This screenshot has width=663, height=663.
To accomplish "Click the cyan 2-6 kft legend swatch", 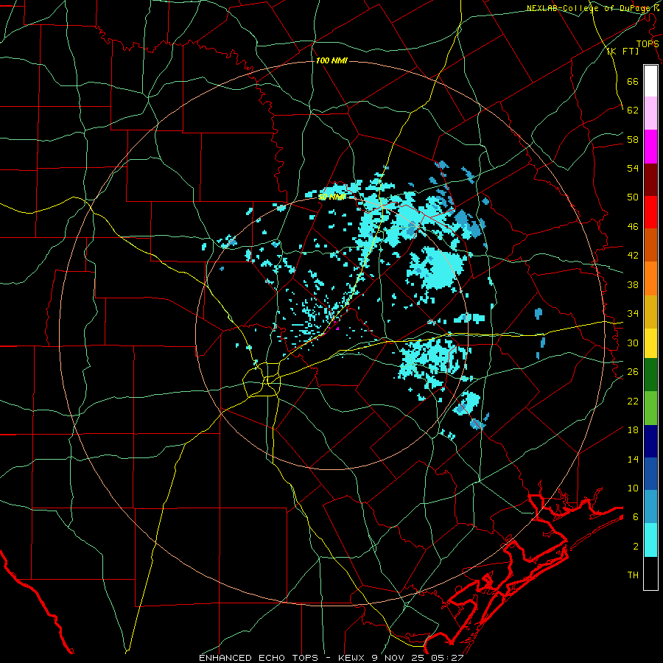I will [x=650, y=540].
